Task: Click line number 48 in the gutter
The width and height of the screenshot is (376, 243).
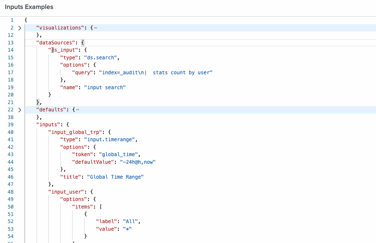Action: click(10, 192)
